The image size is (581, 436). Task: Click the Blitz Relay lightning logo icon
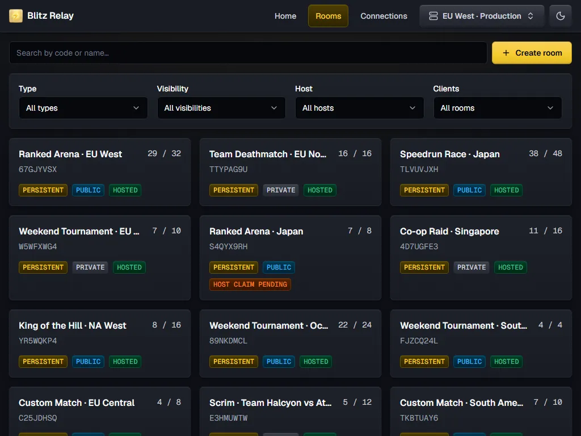point(15,15)
